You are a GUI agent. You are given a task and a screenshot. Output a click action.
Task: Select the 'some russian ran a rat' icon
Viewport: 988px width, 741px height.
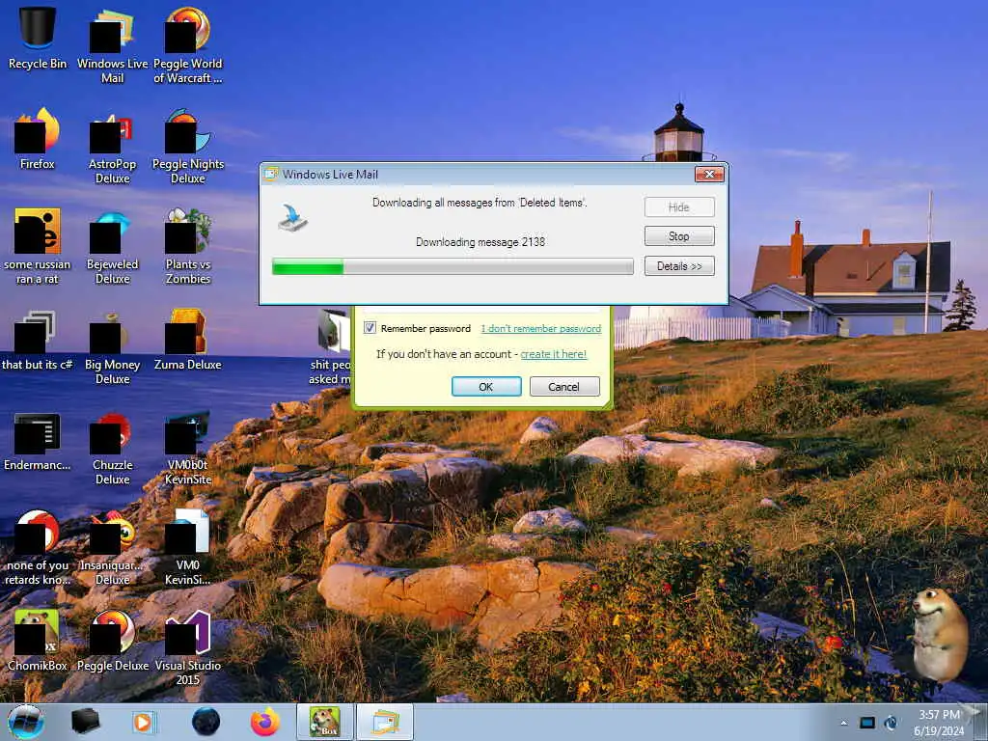[x=38, y=244]
